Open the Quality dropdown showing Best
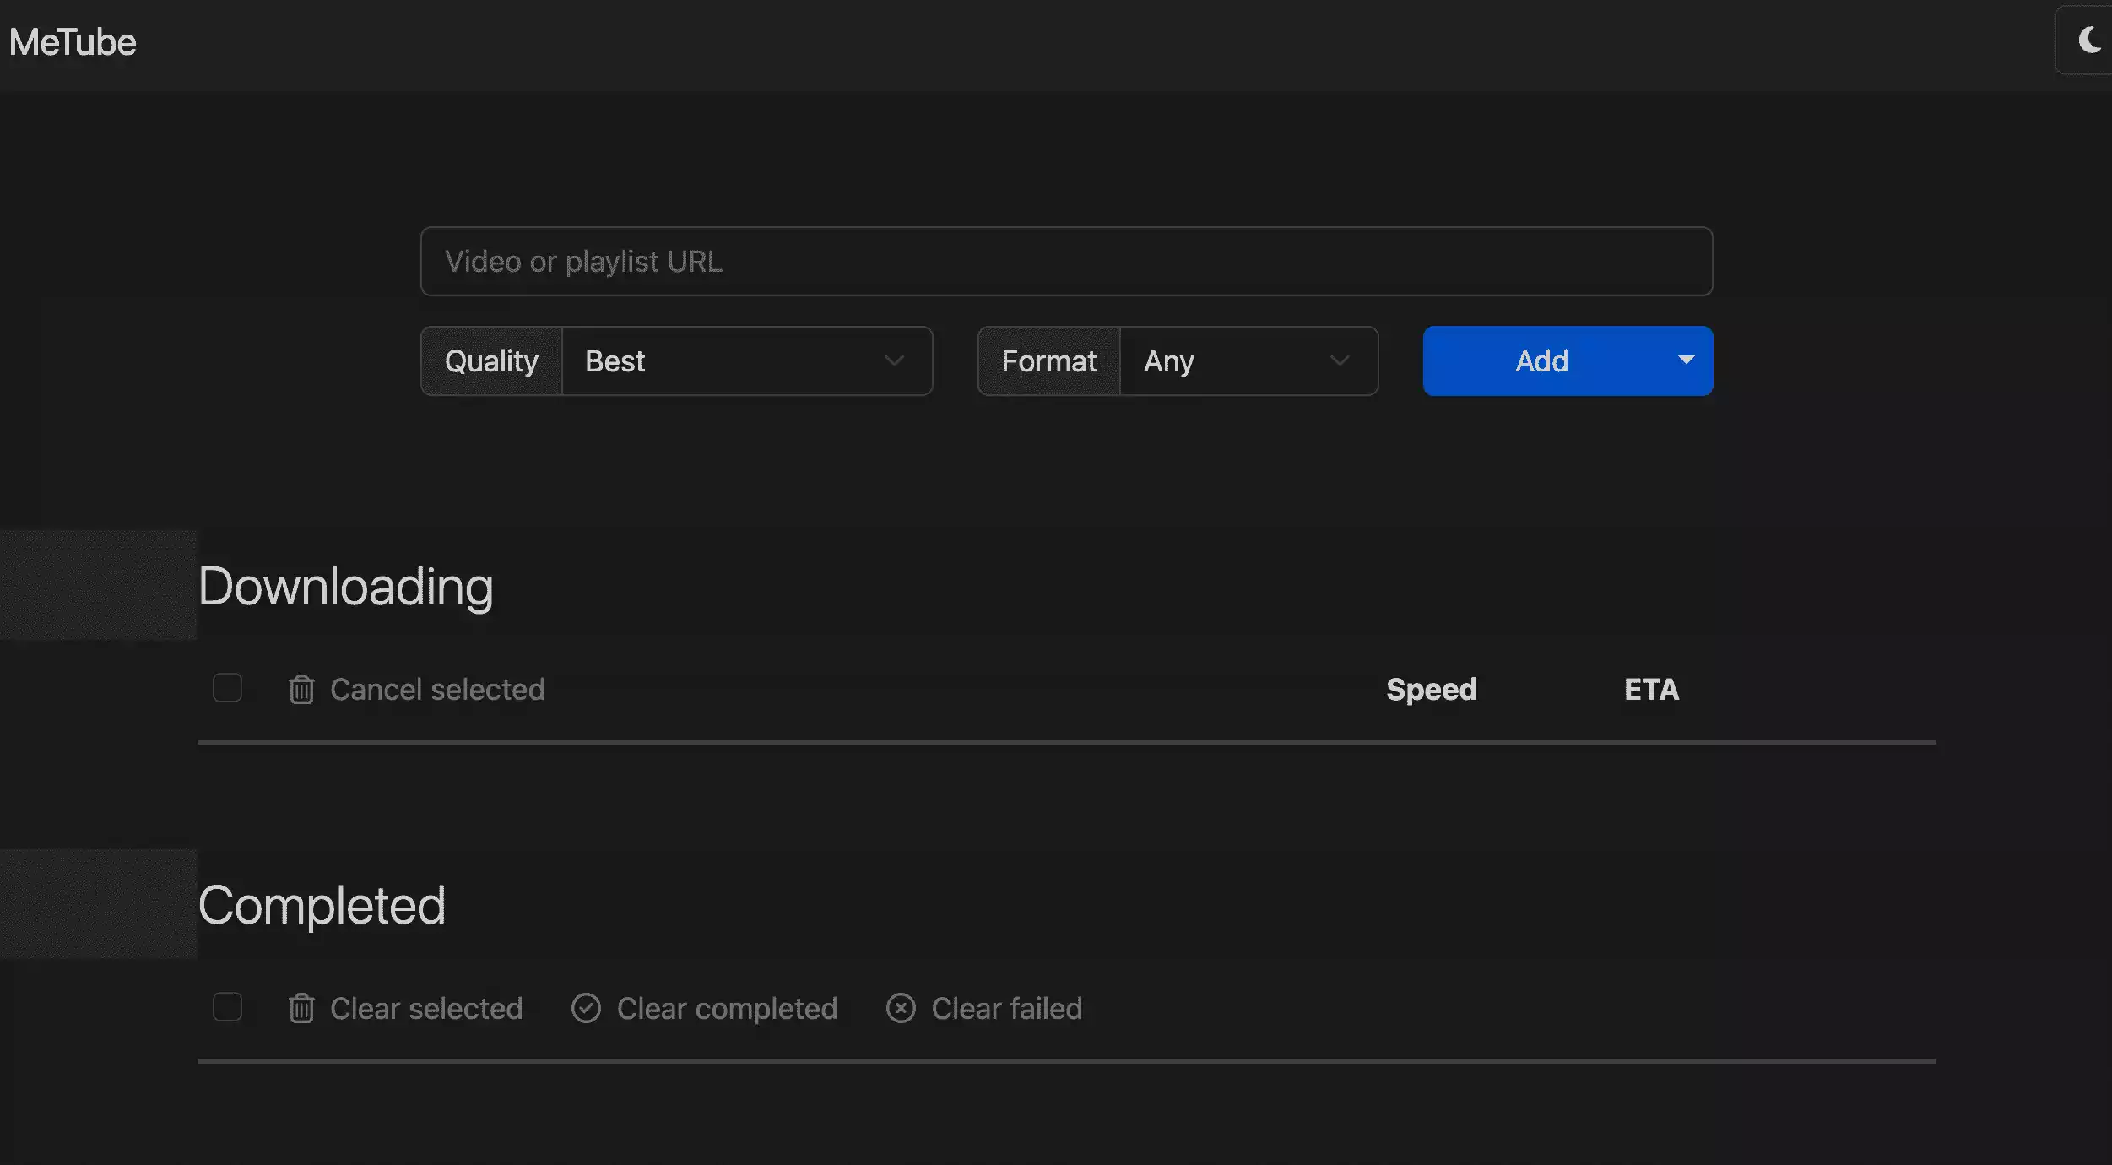Viewport: 2112px width, 1165px height. [746, 361]
